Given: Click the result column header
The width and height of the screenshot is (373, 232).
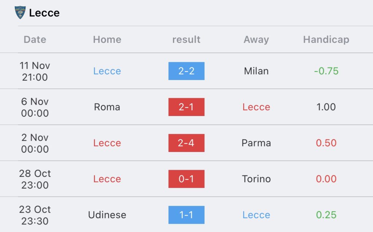Looking at the screenshot, I should tap(186, 39).
